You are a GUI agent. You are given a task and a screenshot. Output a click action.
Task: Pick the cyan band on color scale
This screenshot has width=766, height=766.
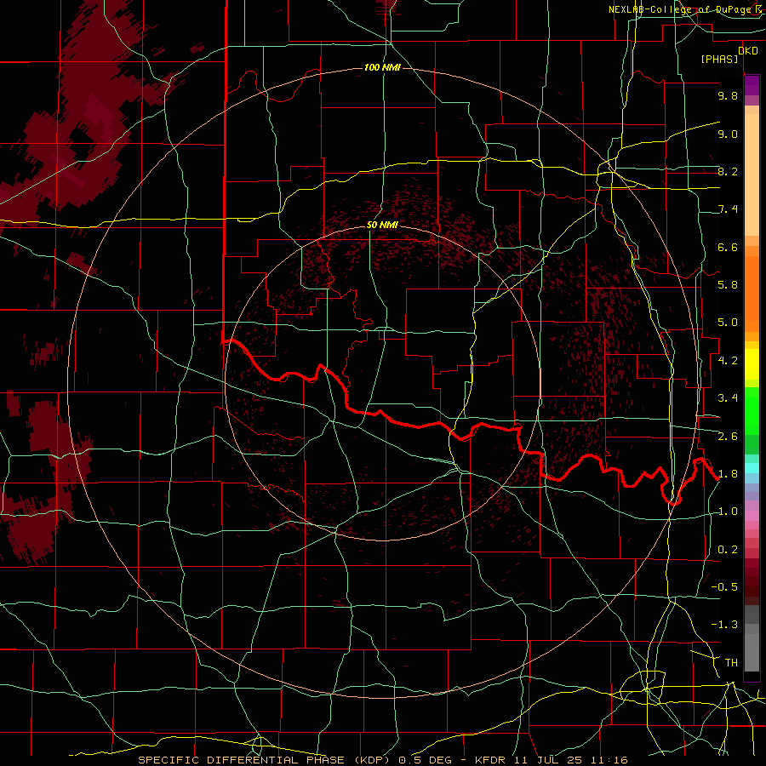[x=752, y=467]
